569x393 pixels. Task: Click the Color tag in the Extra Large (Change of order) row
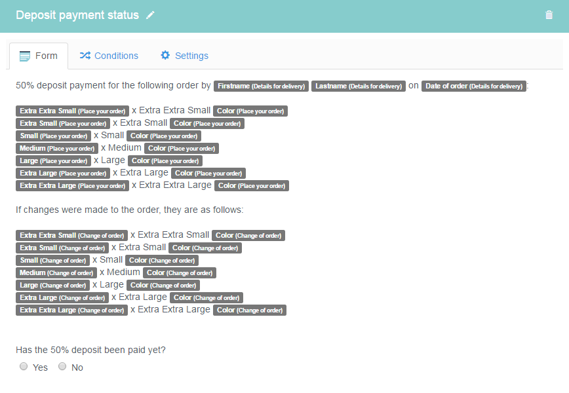pyautogui.click(x=206, y=297)
